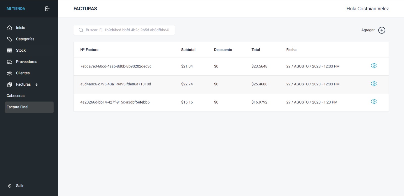This screenshot has width=404, height=196.
Task: Click the tag icon for Categorías
Action: tap(10, 39)
